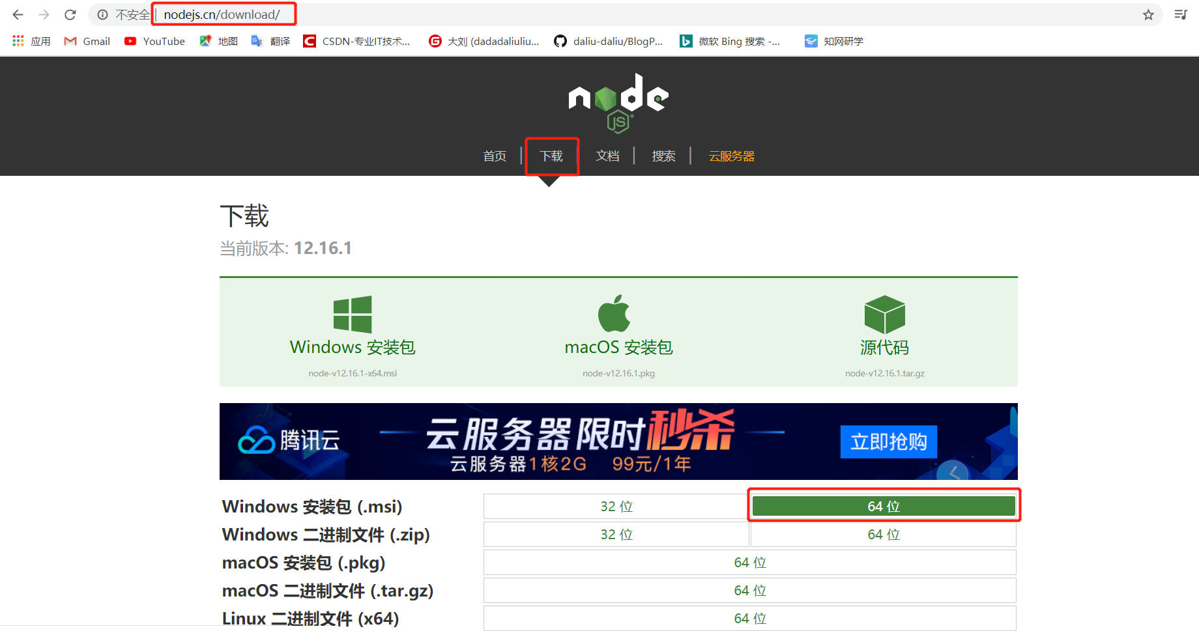
Task: Open the CSDN bookmark
Action: 356,41
